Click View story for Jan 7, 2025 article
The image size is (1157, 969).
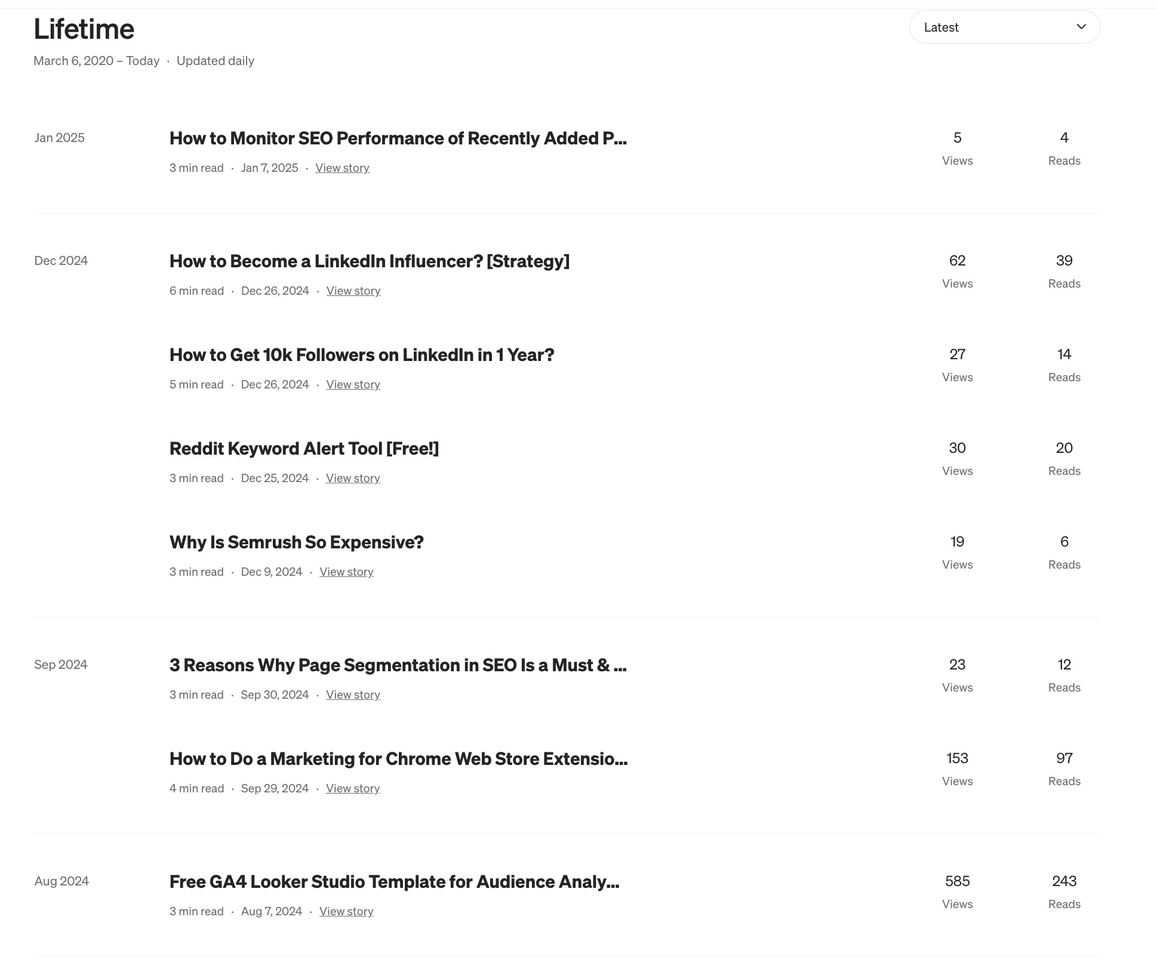[342, 168]
